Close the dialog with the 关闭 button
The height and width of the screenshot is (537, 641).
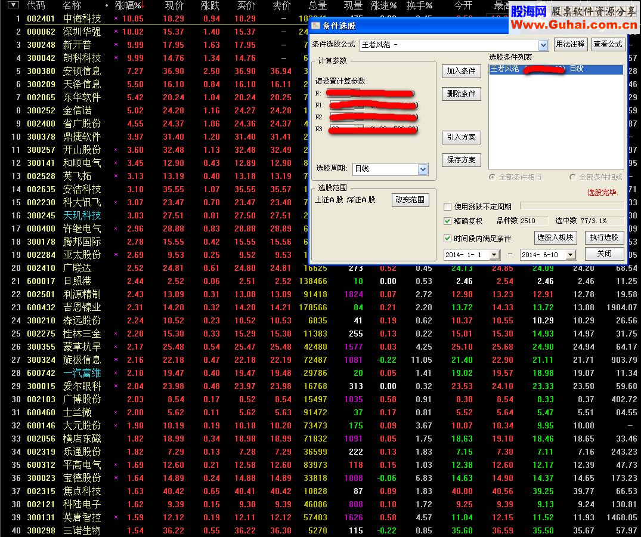(x=604, y=254)
